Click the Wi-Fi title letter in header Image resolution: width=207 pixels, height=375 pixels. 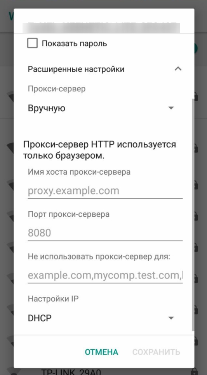coord(11,16)
